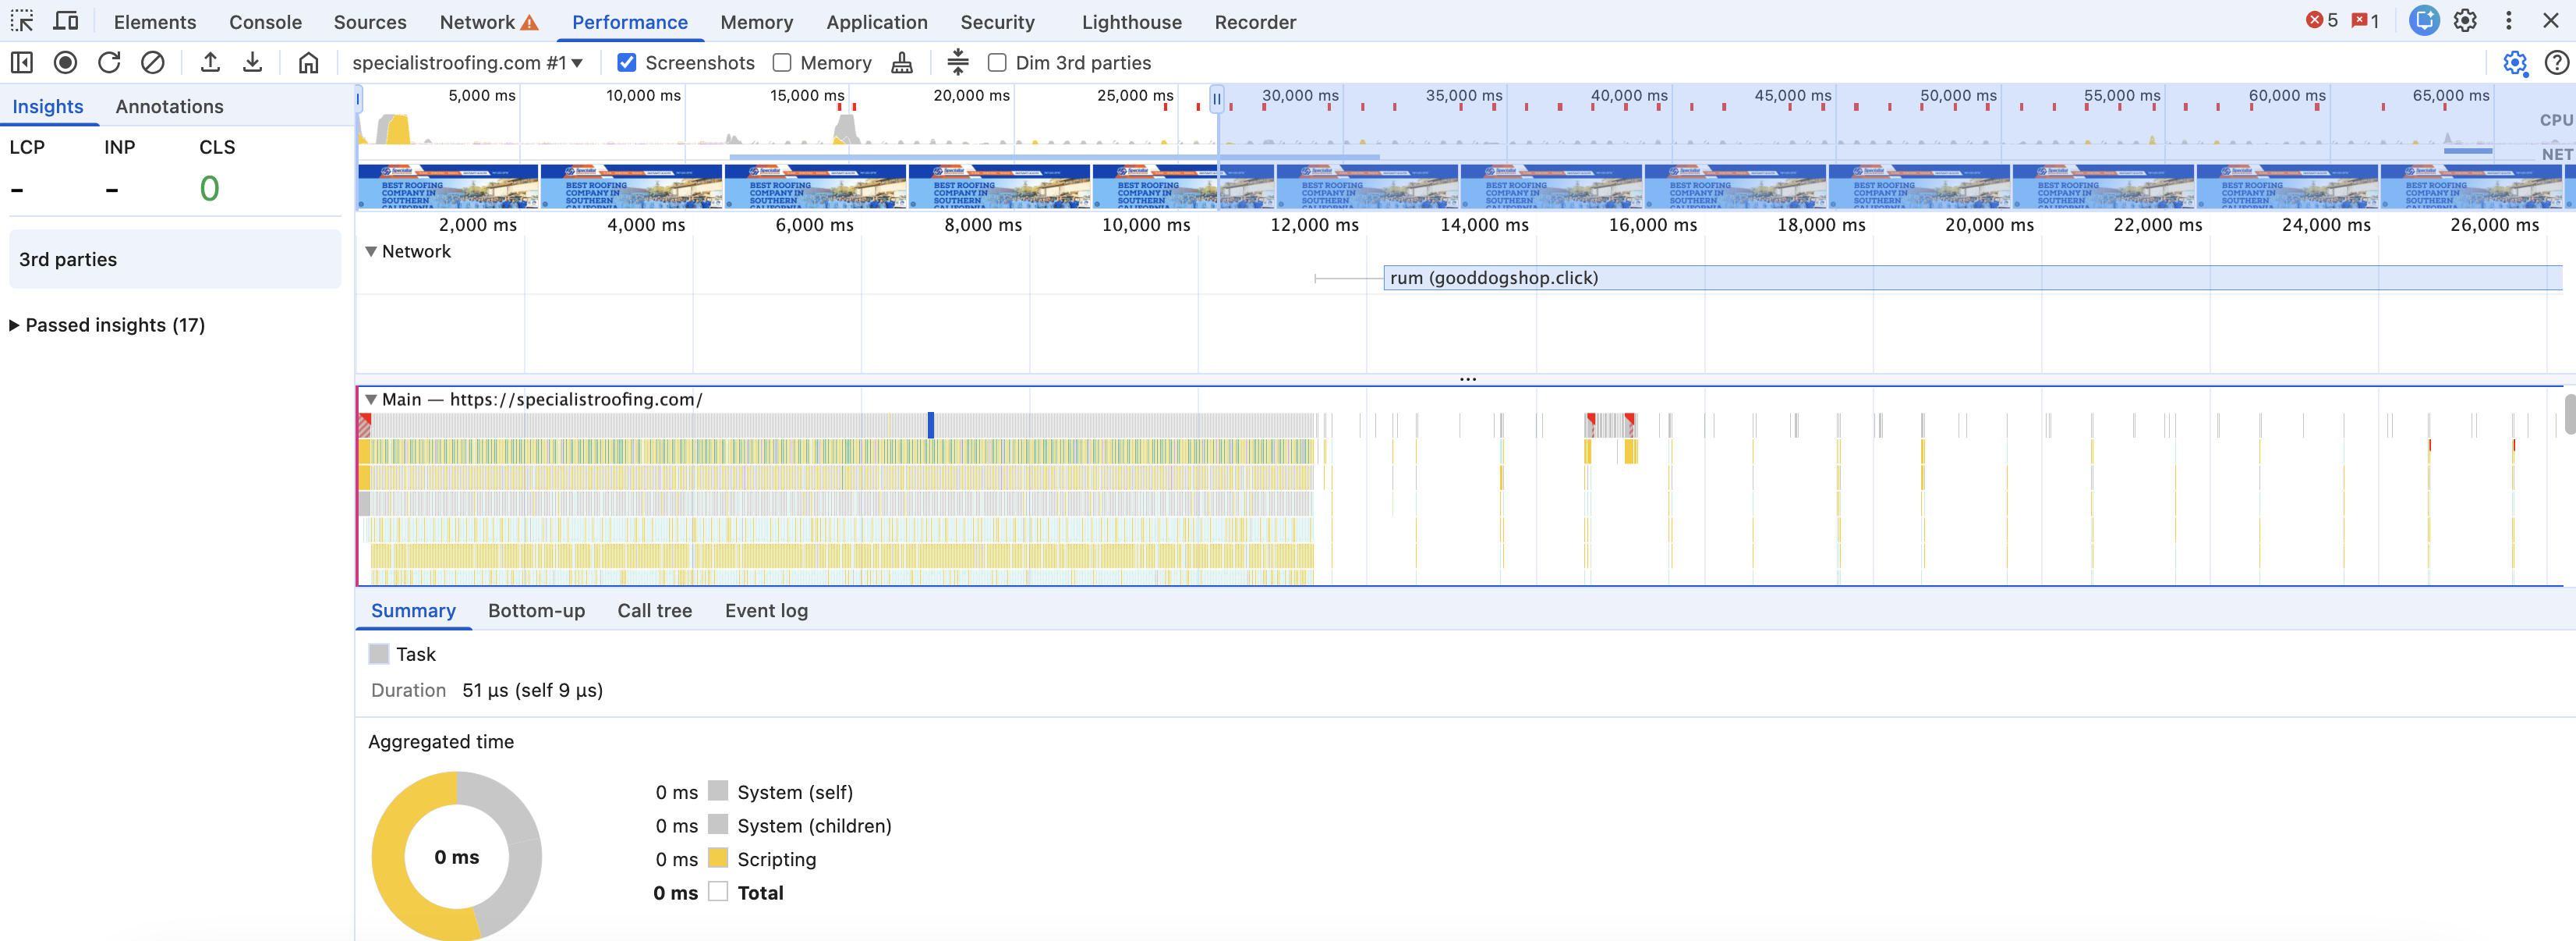
Task: Go to the home landing page icon
Action: pyautogui.click(x=309, y=63)
